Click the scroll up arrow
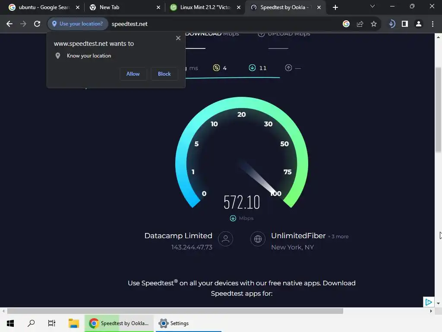Viewport: 442px width, 332px height. click(x=438, y=37)
